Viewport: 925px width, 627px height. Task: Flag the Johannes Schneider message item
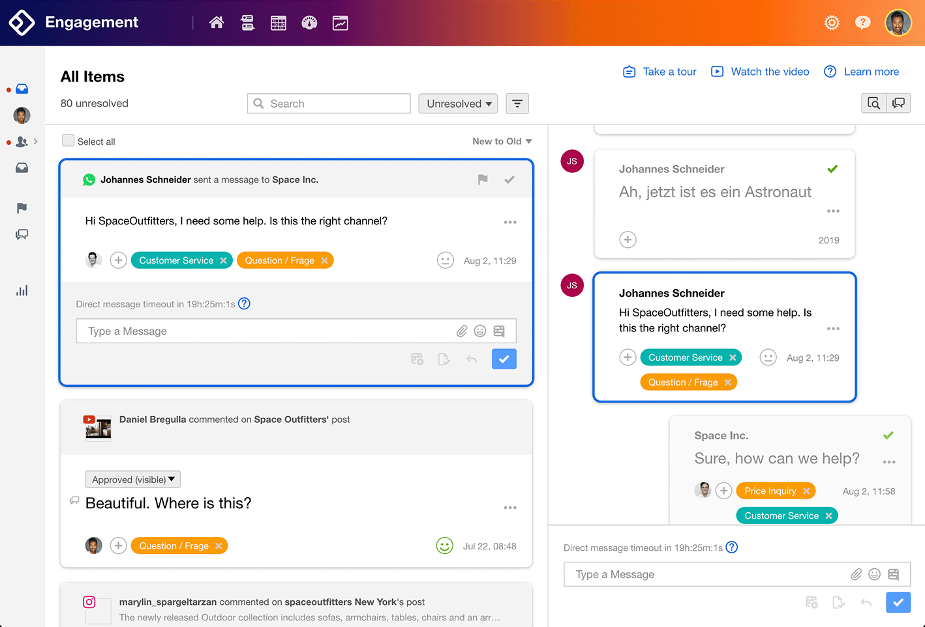[483, 179]
